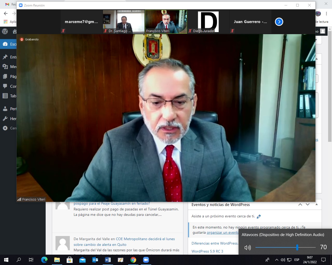Open 'sobre cambio de alerta en Quito' link
The image size is (332, 265).
(100, 245)
